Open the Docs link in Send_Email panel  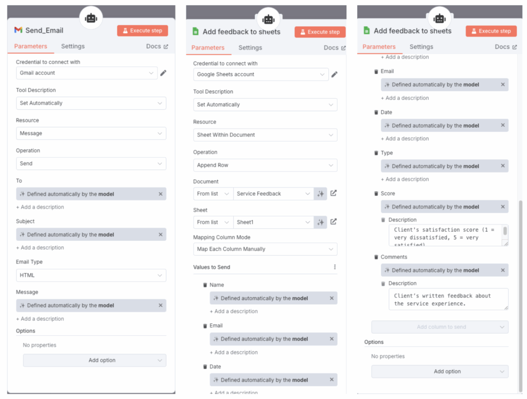coord(156,46)
